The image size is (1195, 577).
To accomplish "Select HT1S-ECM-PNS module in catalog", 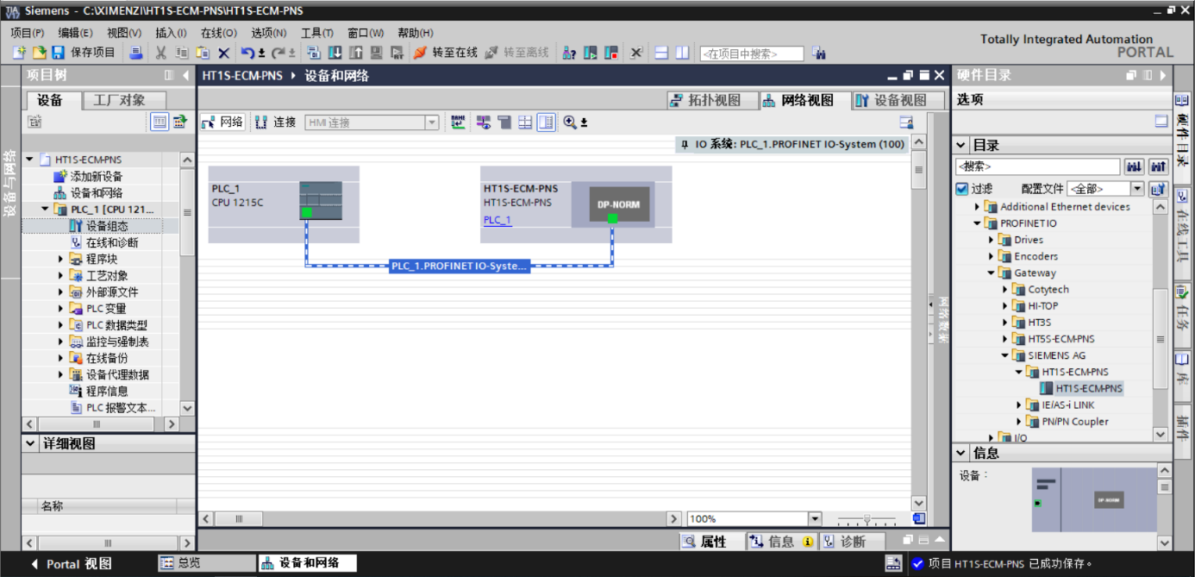I will click(x=1082, y=389).
